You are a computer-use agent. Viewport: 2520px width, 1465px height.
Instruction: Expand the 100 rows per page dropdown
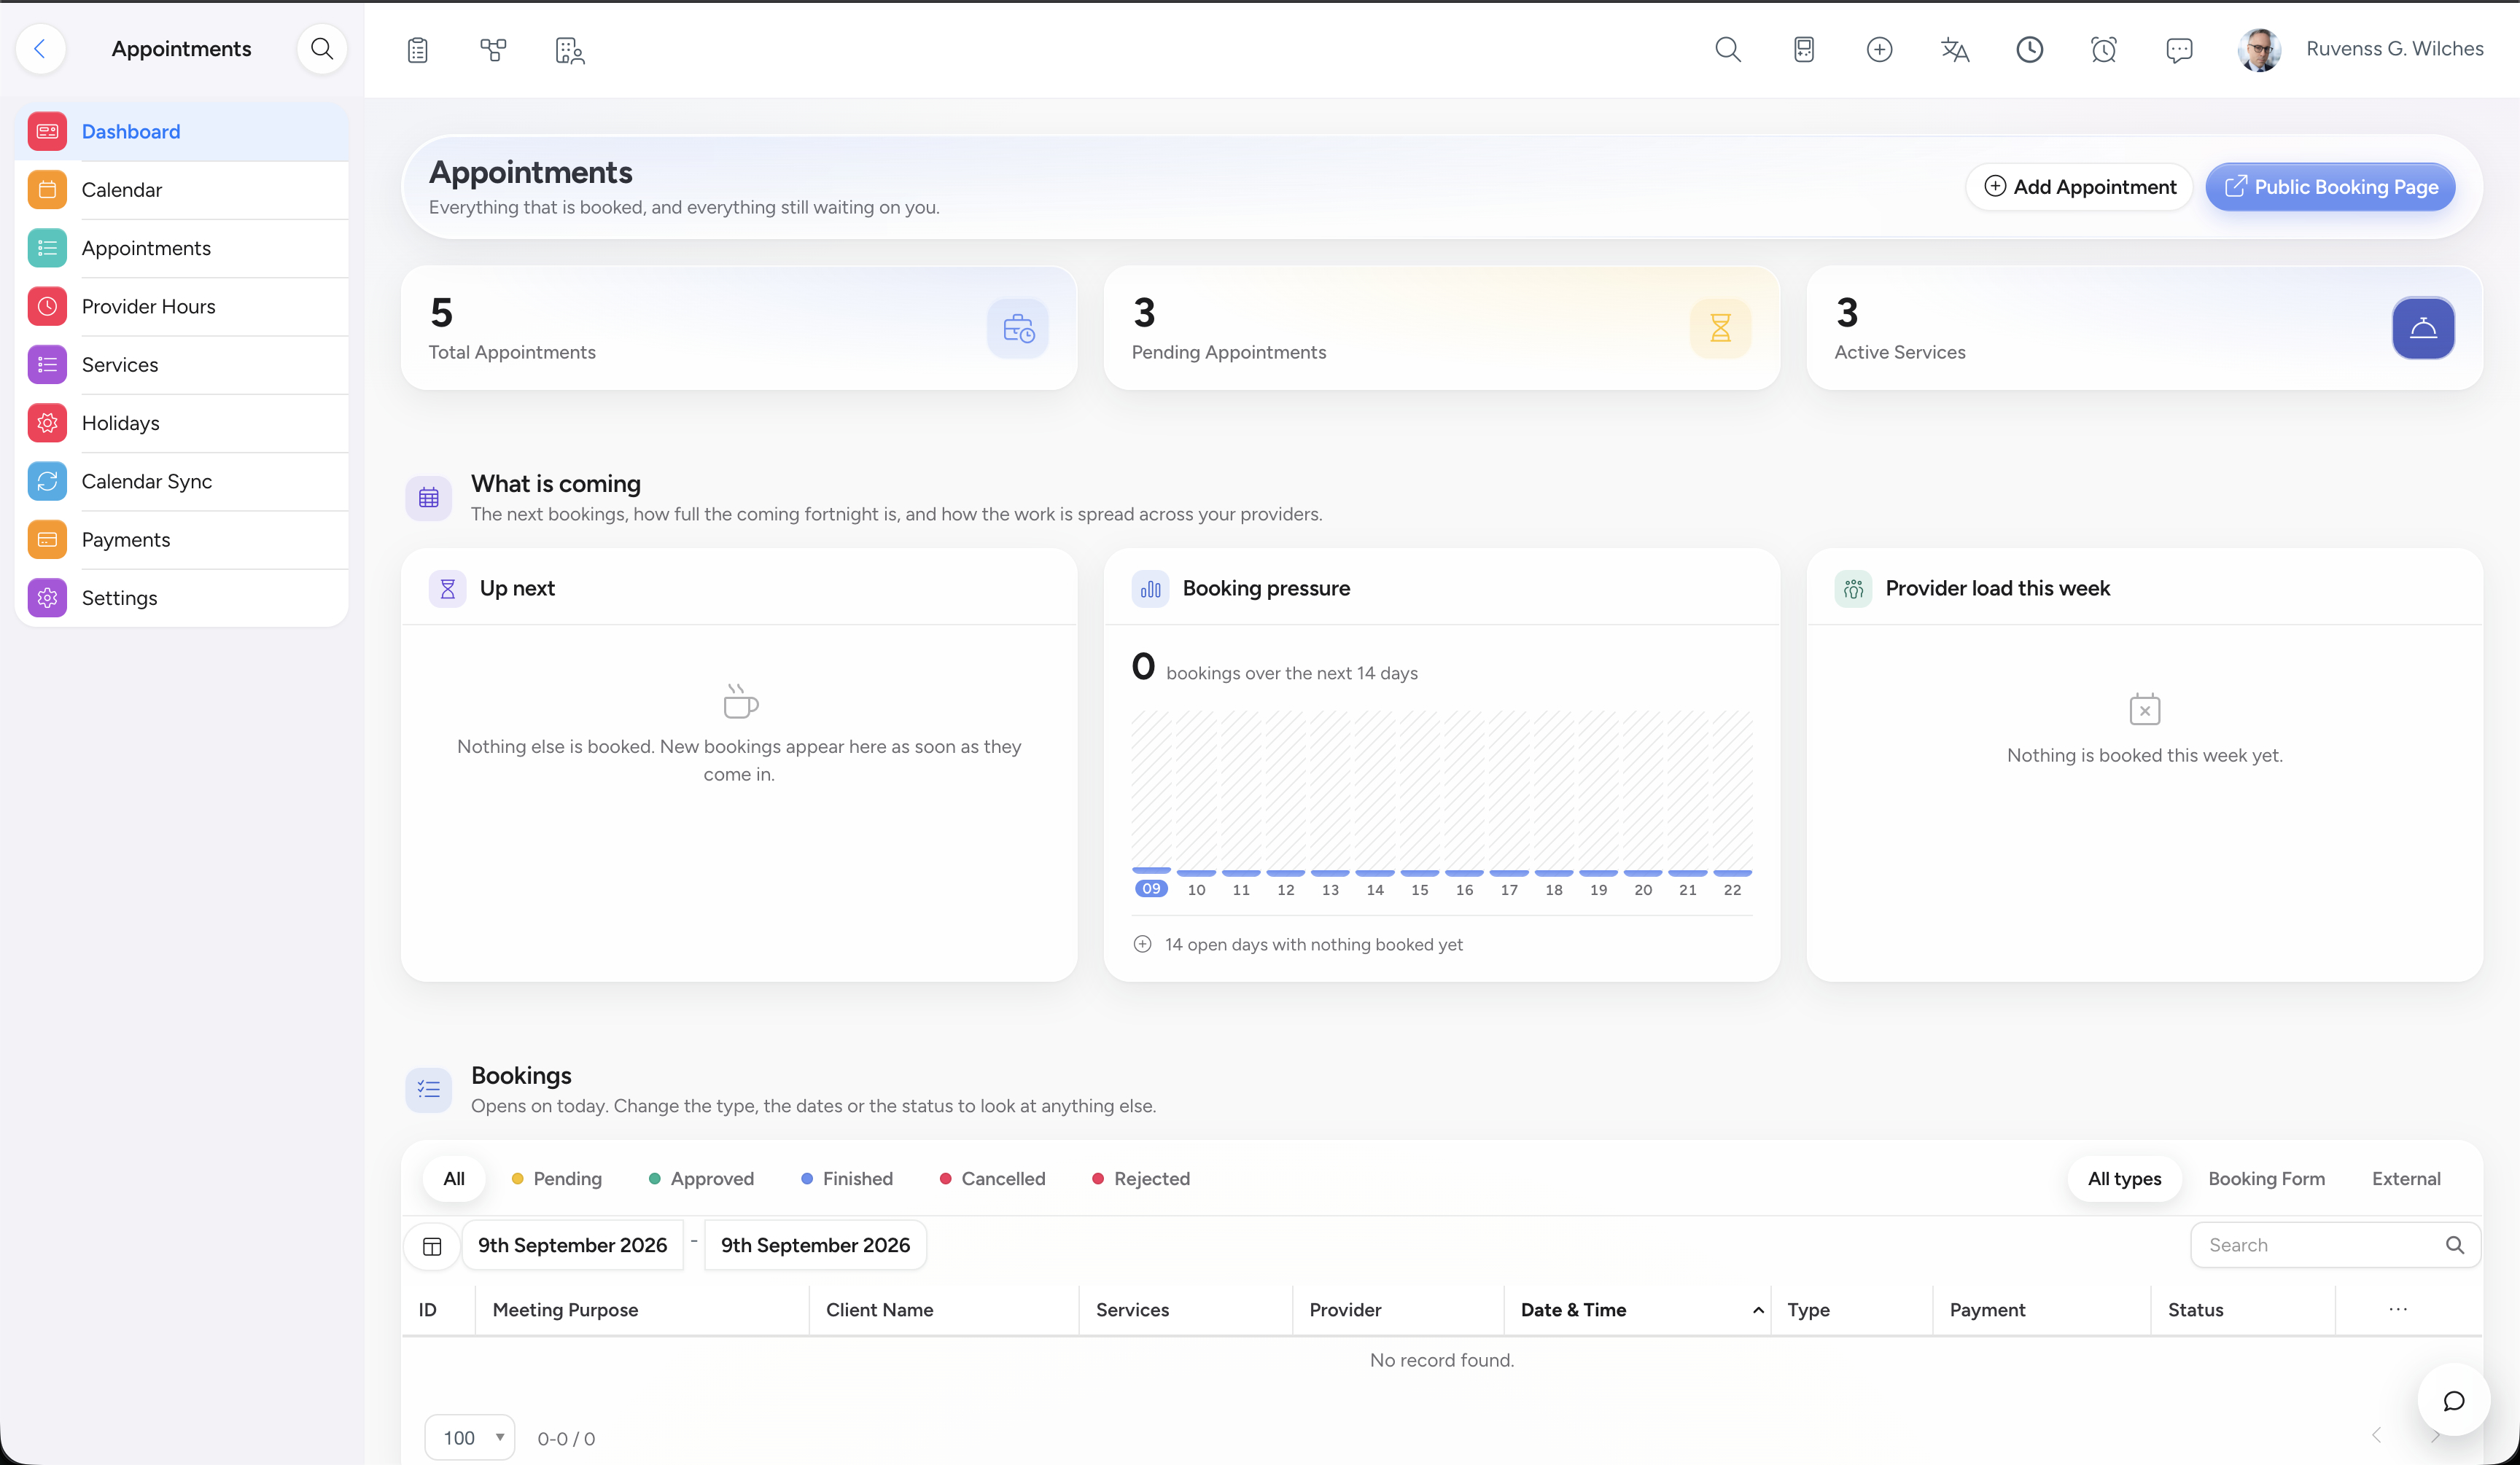click(470, 1437)
